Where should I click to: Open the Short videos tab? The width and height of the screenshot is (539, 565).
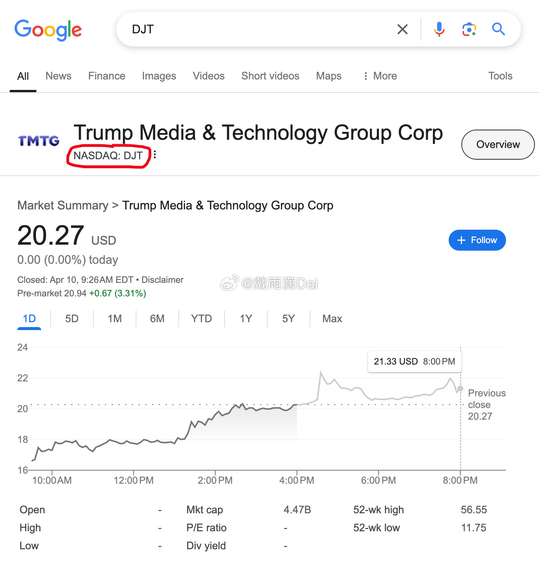tap(270, 76)
